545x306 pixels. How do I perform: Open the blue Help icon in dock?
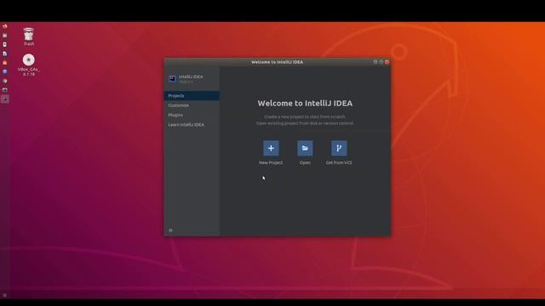5,71
